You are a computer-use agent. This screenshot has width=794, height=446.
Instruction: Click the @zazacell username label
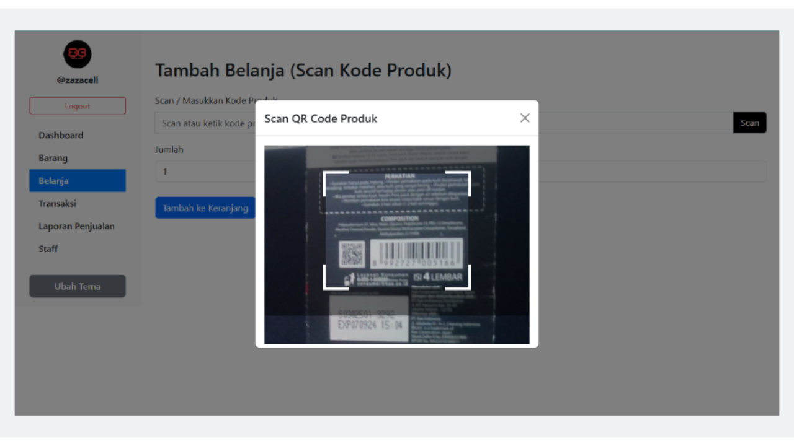(77, 80)
